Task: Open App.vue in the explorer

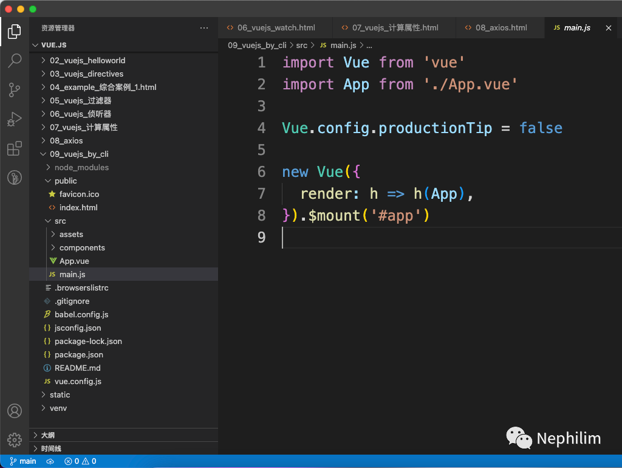Action: coord(123,261)
